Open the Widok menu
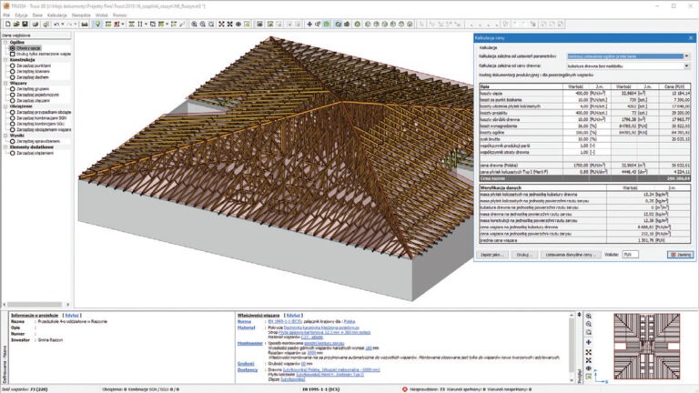The height and width of the screenshot is (393, 699). [102, 15]
